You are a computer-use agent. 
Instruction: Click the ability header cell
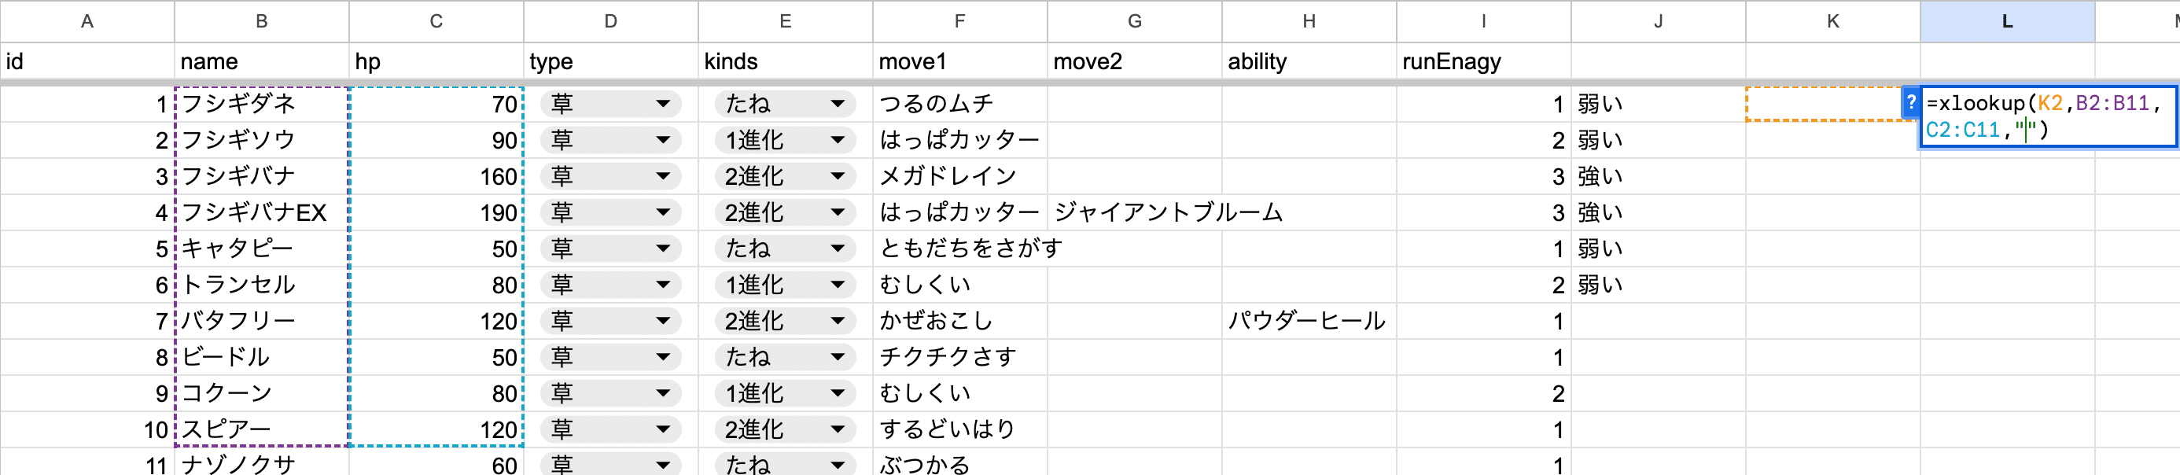tap(1309, 62)
